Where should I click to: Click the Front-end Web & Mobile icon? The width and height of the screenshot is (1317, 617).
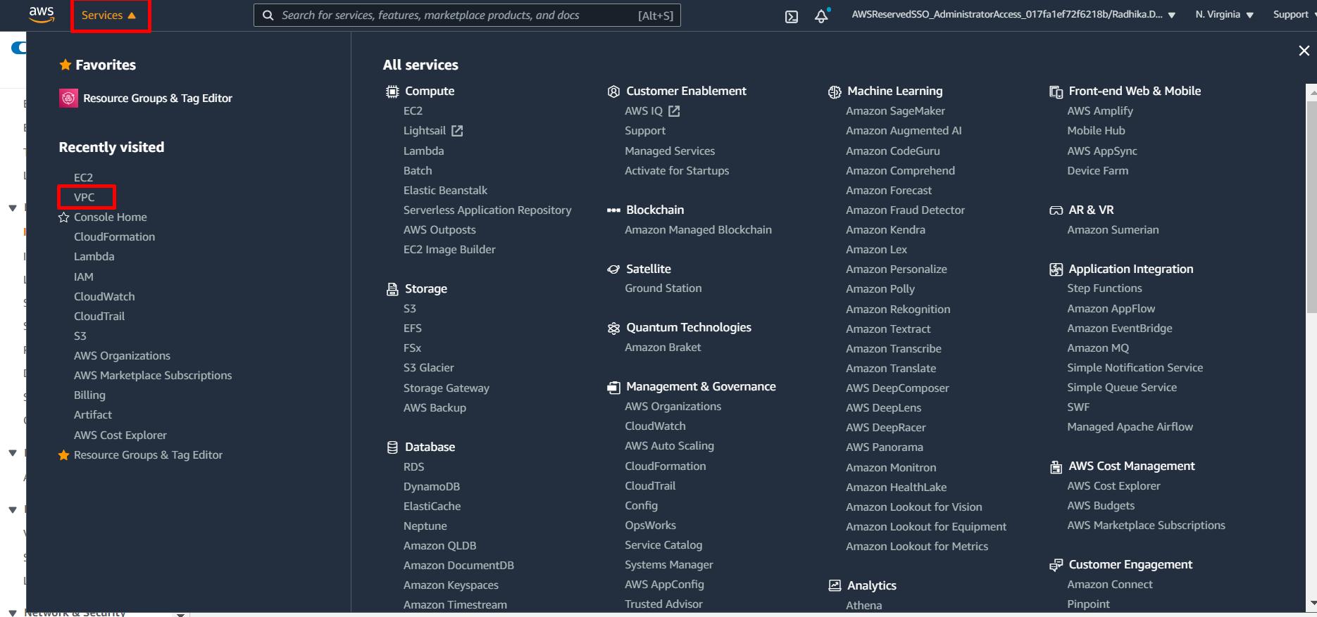(x=1056, y=91)
